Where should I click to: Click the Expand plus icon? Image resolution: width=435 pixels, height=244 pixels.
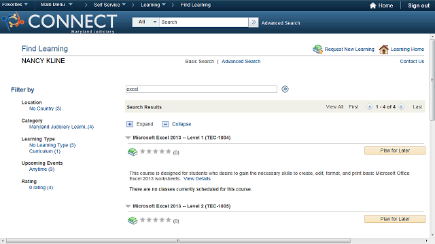(130, 124)
